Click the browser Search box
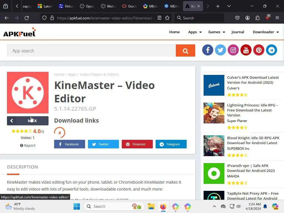This screenshot has height=213, width=284. (199, 18)
